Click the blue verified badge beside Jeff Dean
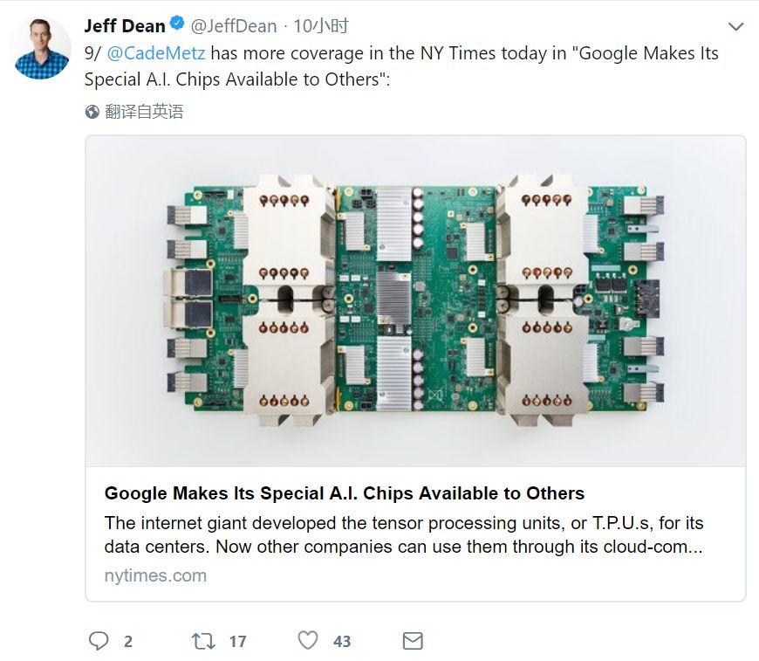 (x=177, y=26)
